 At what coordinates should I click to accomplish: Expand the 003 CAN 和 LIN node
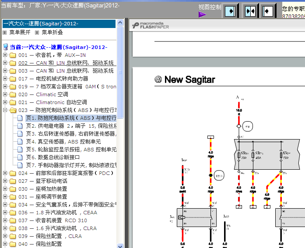pos(5,71)
